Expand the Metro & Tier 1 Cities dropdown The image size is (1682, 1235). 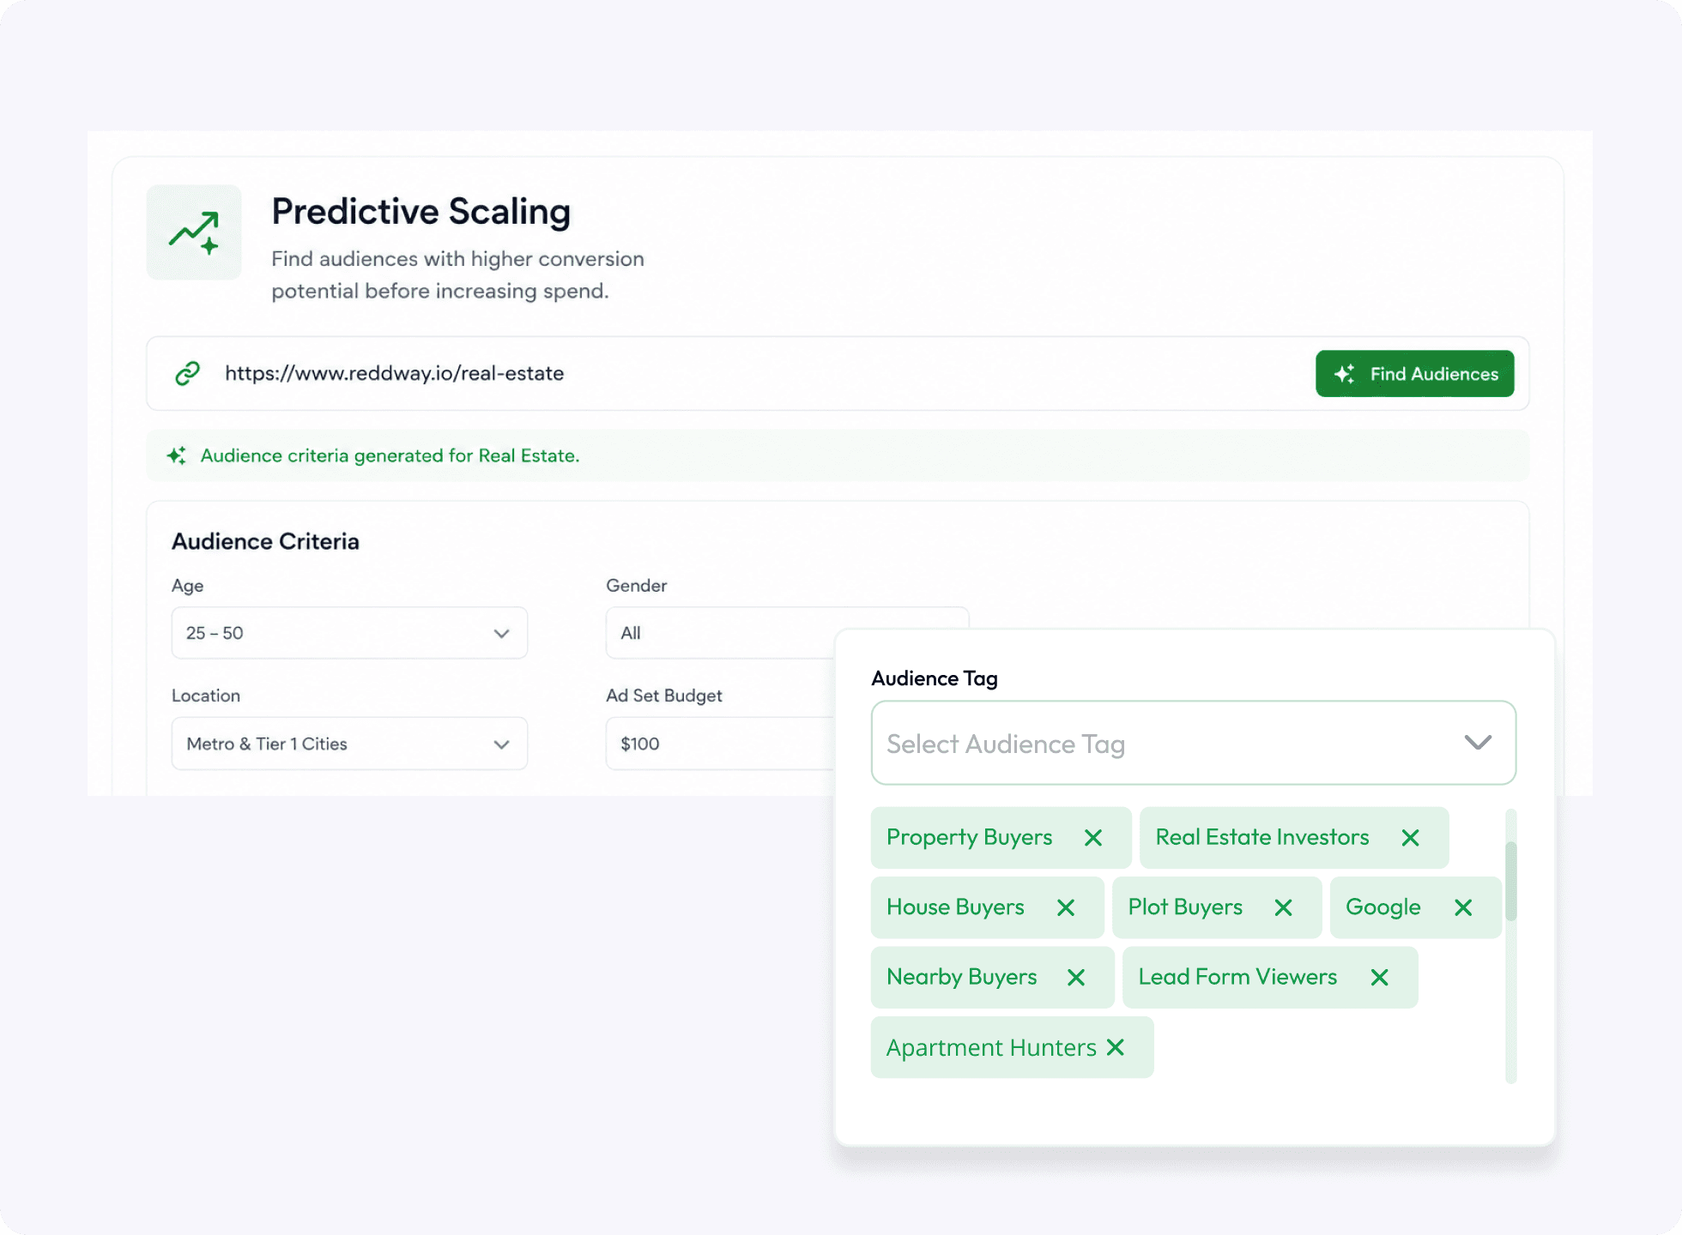click(x=349, y=744)
